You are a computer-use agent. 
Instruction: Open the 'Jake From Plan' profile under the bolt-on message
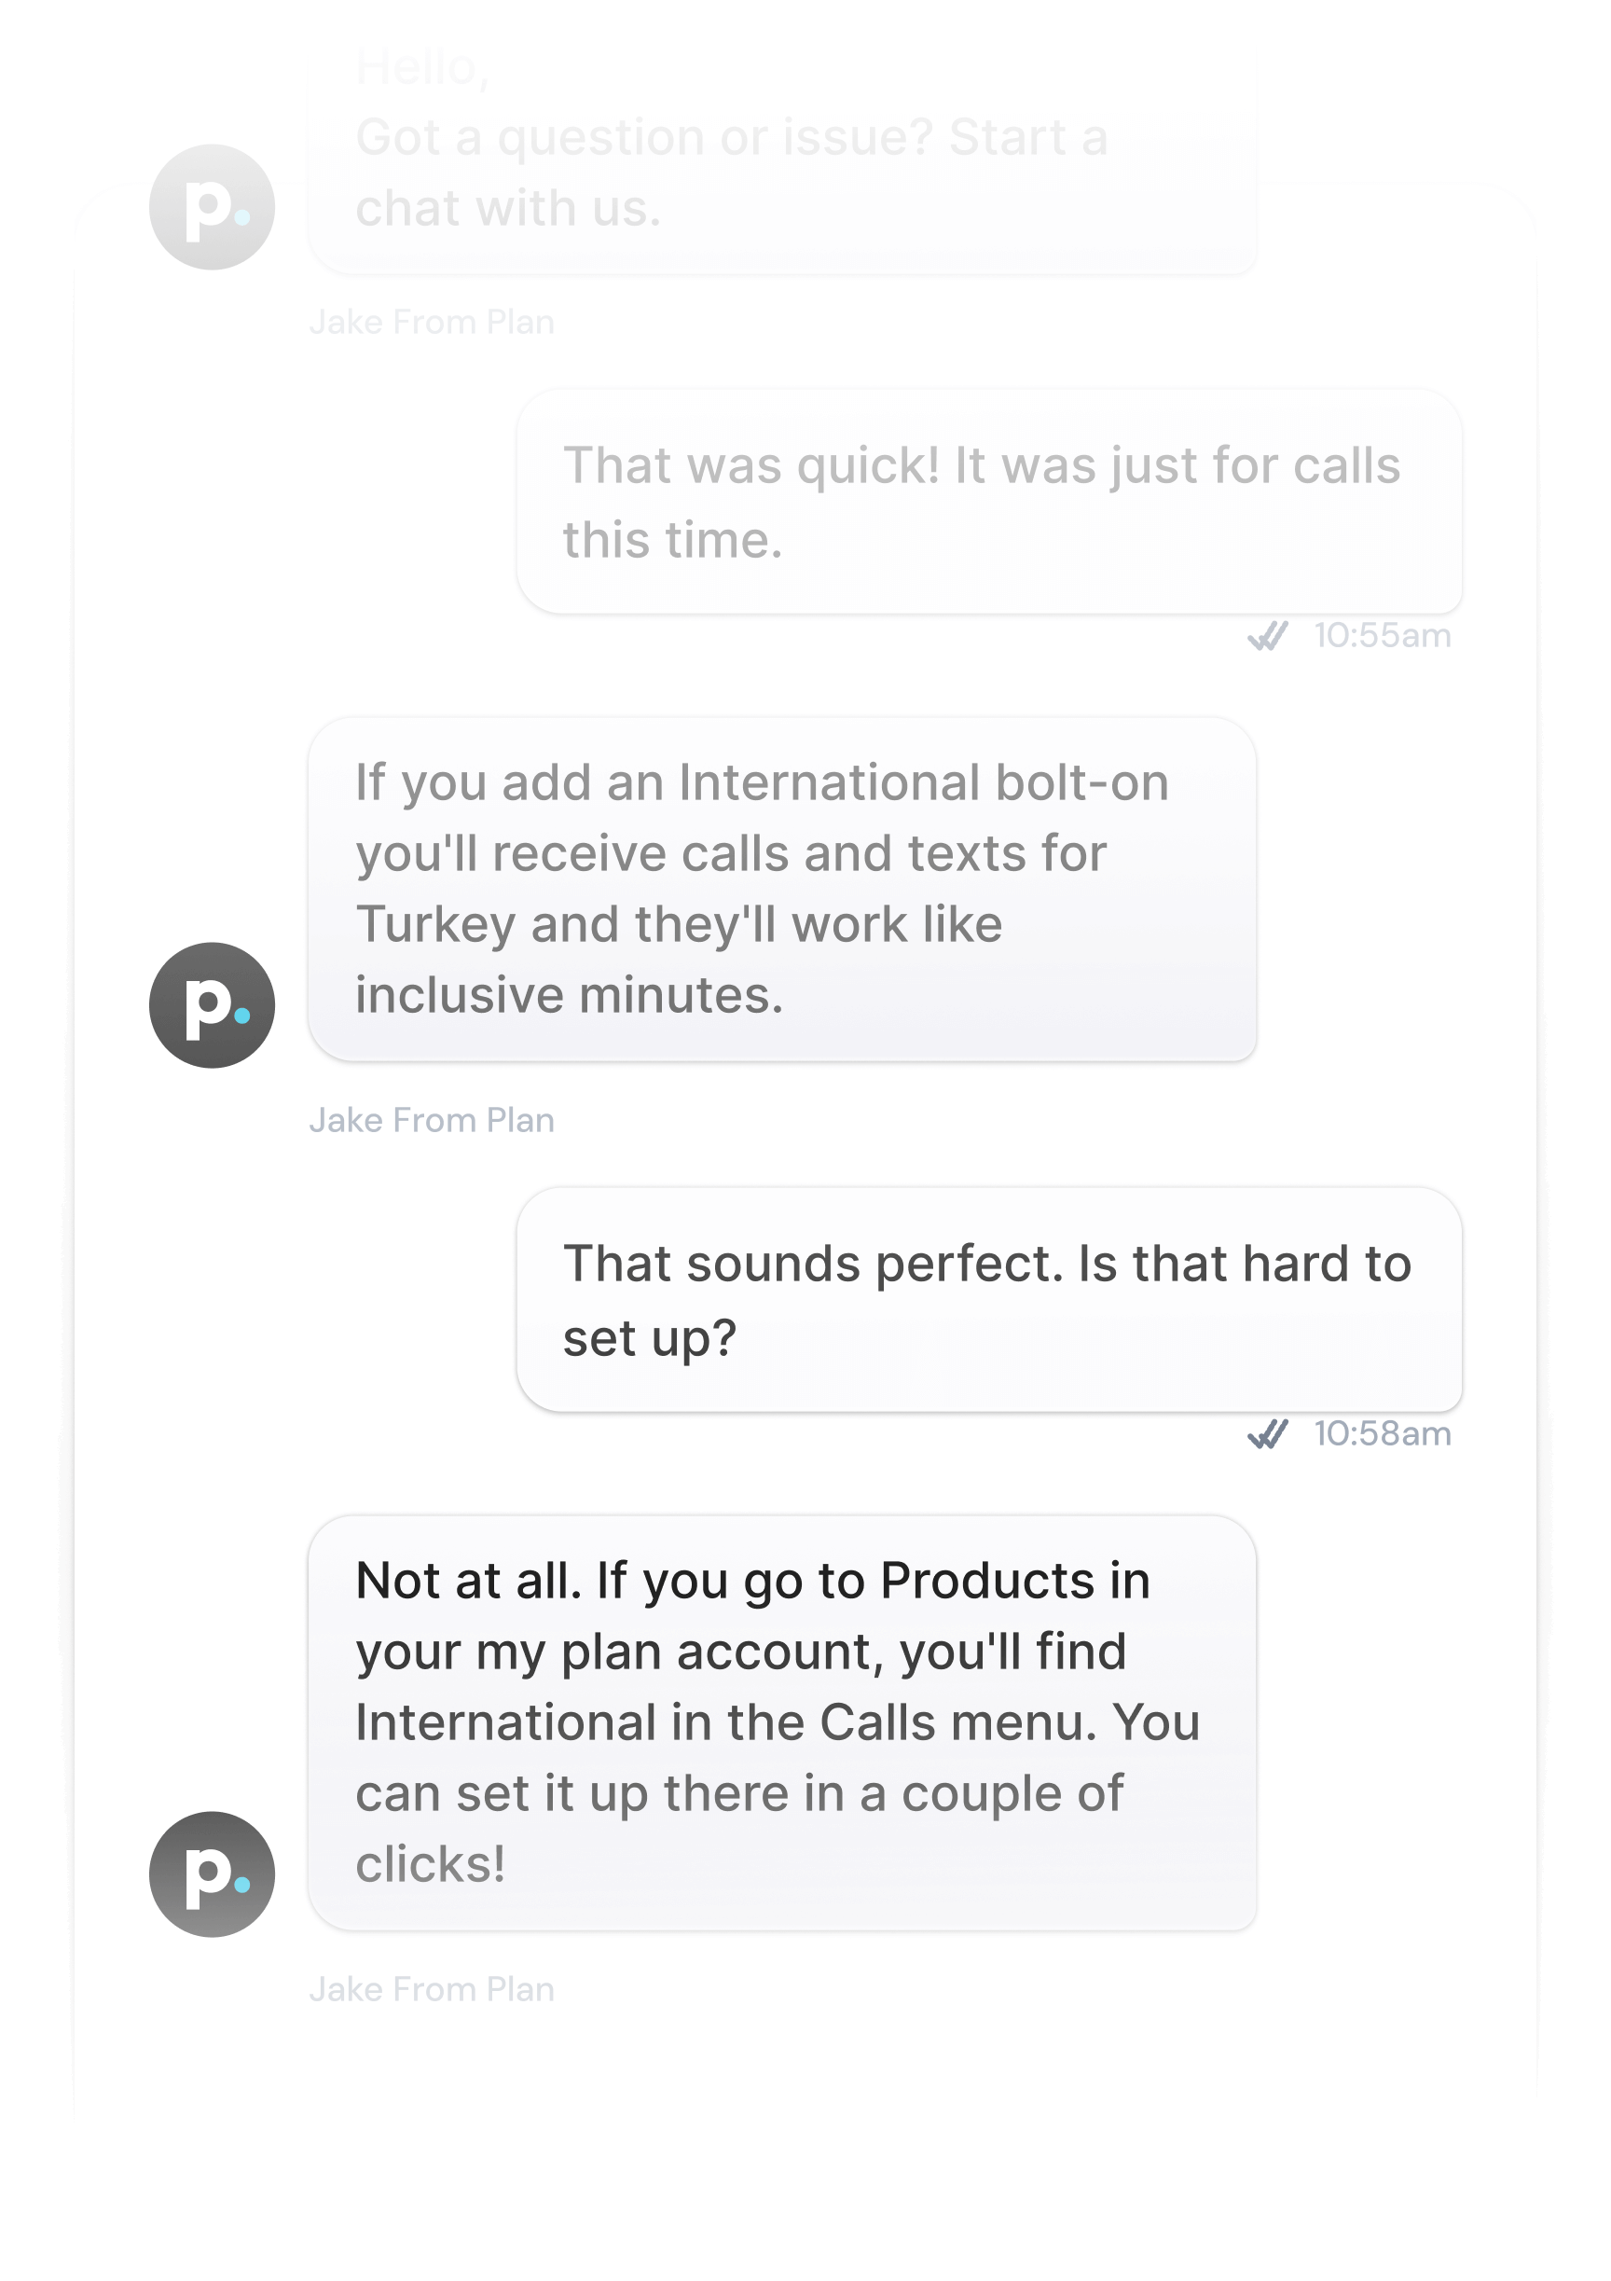[433, 1119]
